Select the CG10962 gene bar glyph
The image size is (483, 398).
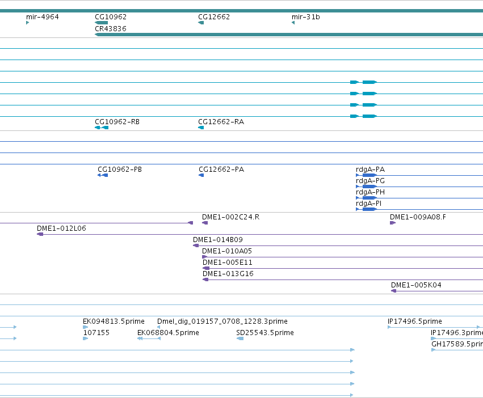coord(102,23)
